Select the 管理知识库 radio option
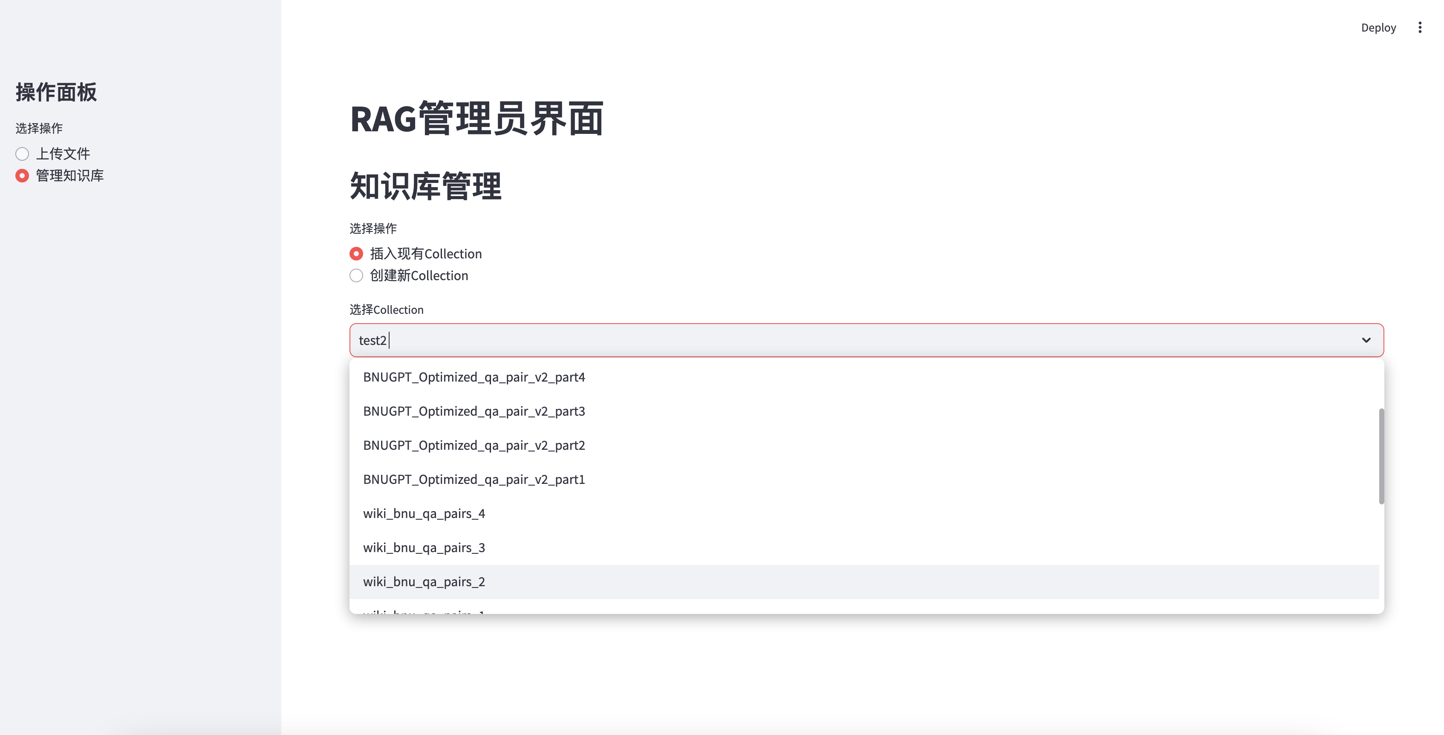Screen dimensions: 1444x735 click(x=23, y=176)
